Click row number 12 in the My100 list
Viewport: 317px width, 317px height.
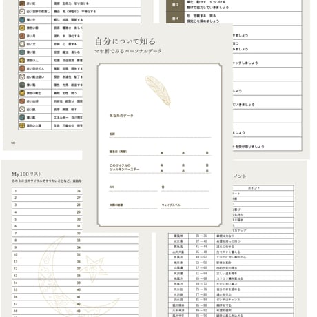(16, 269)
